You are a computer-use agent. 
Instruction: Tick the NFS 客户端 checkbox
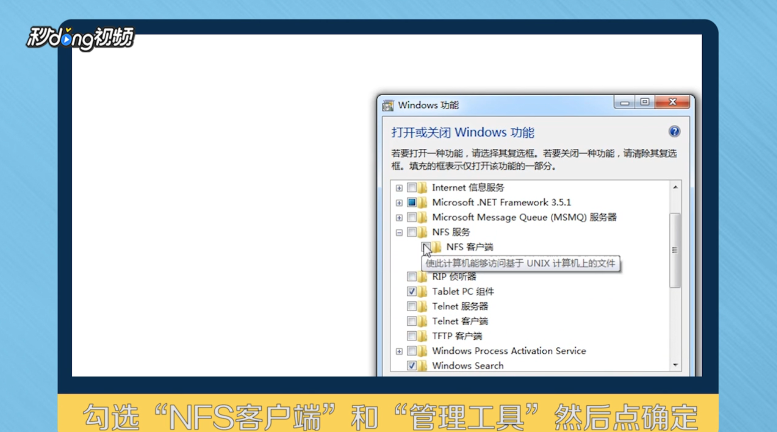[426, 247]
